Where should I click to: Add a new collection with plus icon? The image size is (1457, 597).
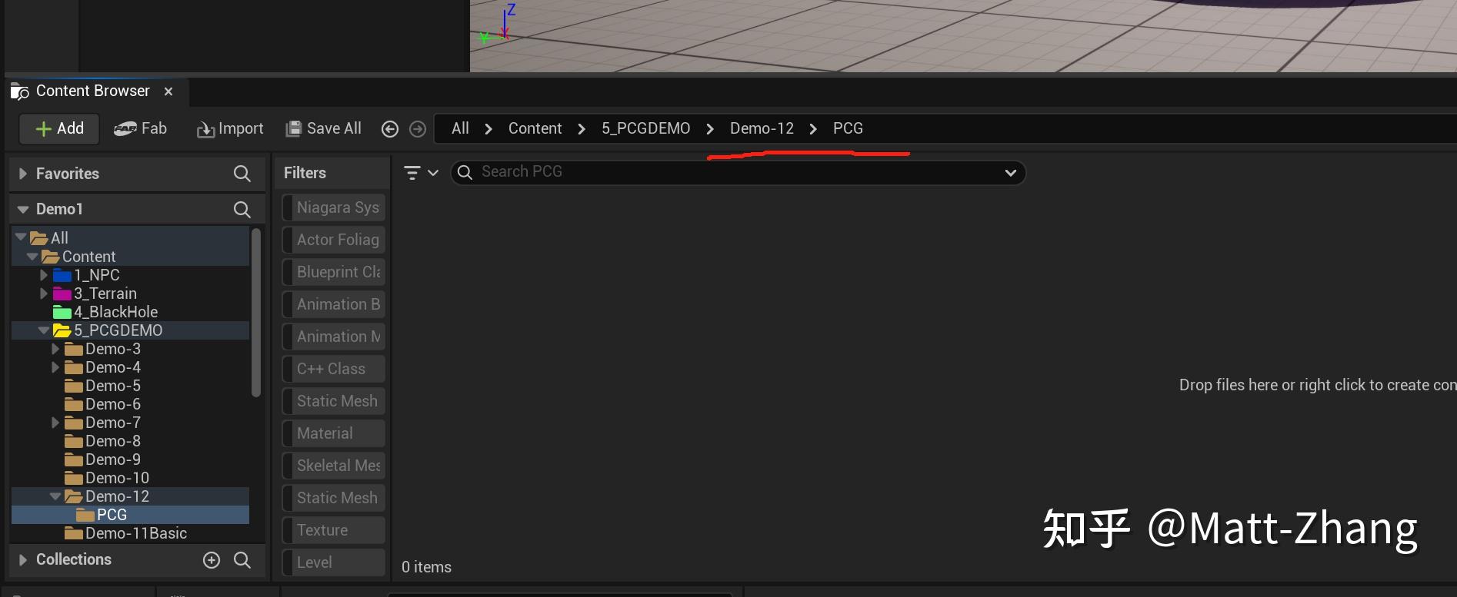[212, 560]
